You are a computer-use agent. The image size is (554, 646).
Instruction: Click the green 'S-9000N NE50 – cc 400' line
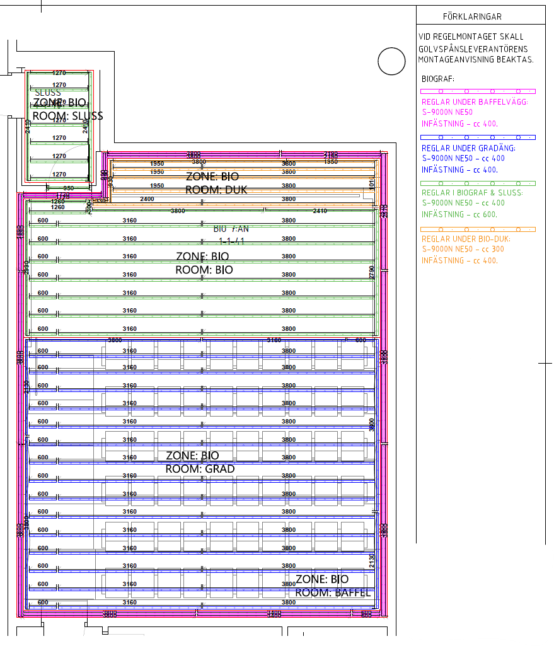pos(463,203)
